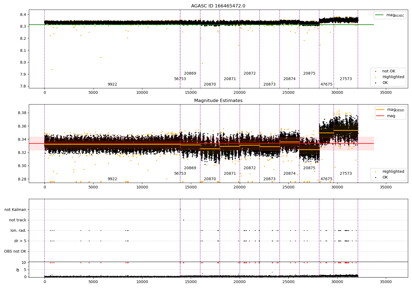Screen dimensions: 412x288
Task: Click the "not track" axis label
Action: pos(18,220)
